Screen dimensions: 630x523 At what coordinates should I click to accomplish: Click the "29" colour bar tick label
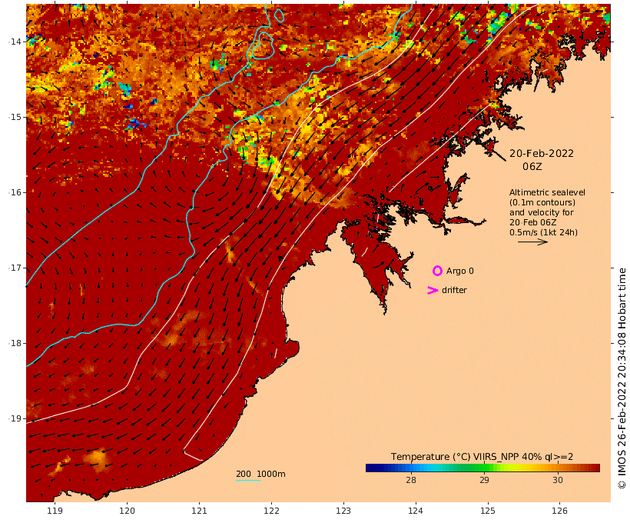[x=484, y=480]
